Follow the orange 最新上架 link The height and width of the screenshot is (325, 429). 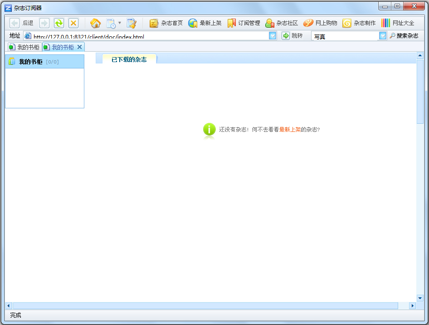(x=290, y=130)
